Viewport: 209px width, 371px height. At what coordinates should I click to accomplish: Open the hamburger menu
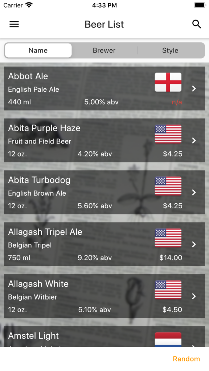point(14,24)
